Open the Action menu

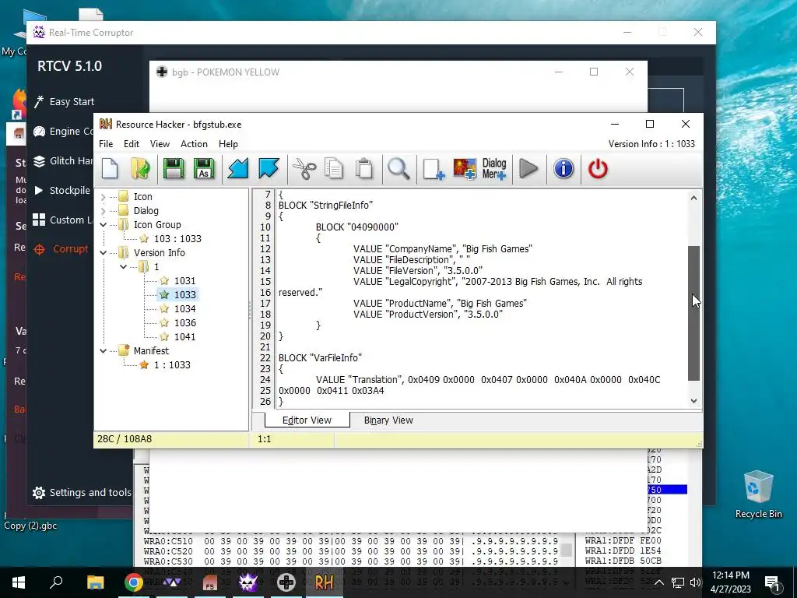(194, 144)
